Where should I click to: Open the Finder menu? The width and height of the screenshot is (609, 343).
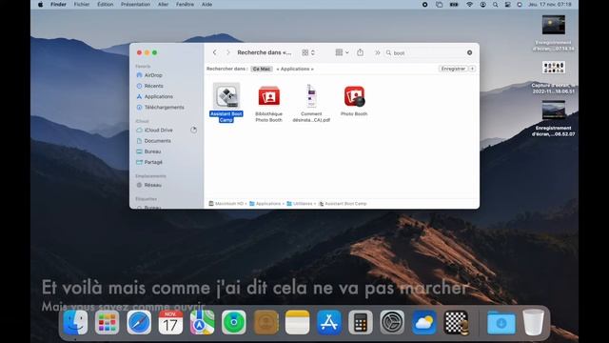[58, 4]
